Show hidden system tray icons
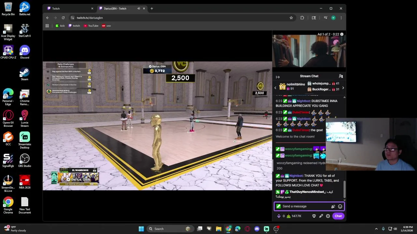The image size is (417, 234). [376, 229]
